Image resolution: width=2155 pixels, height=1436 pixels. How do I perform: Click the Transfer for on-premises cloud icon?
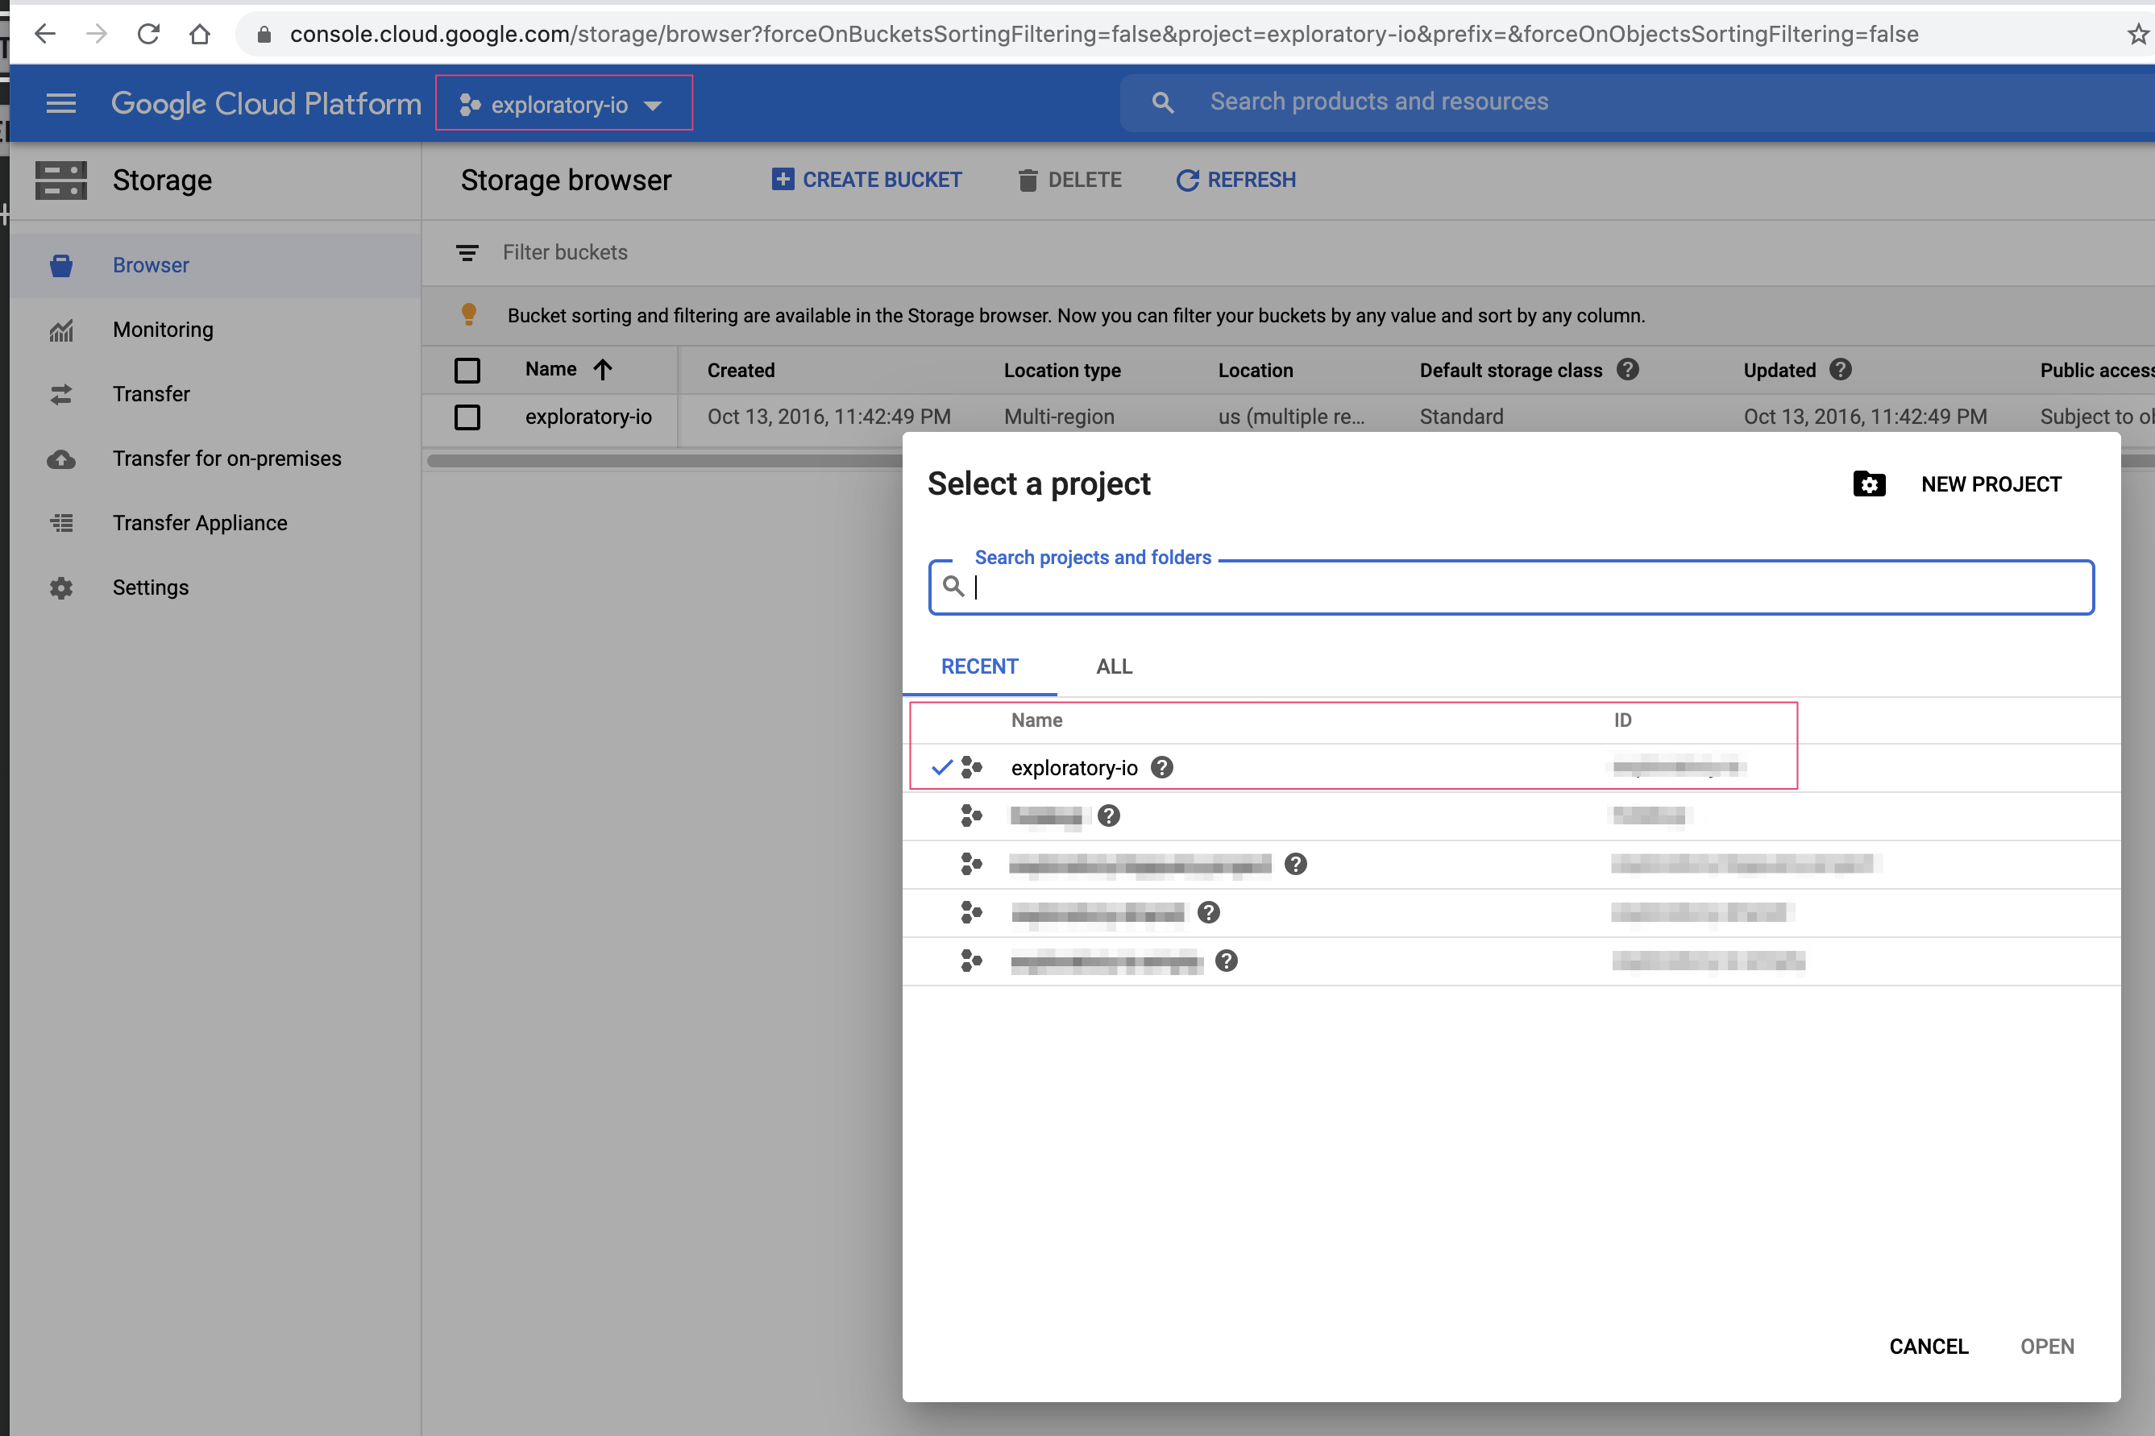tap(60, 459)
